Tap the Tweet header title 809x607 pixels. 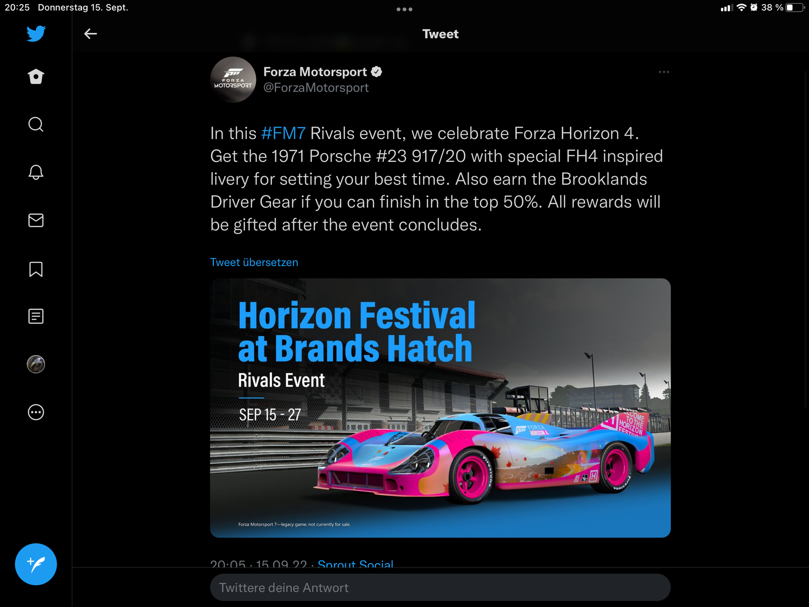pyautogui.click(x=440, y=34)
